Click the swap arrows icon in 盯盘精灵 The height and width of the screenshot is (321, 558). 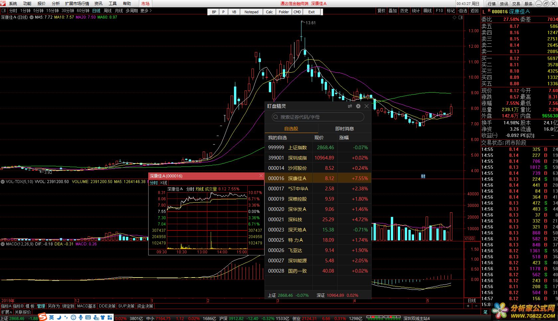coord(350,106)
